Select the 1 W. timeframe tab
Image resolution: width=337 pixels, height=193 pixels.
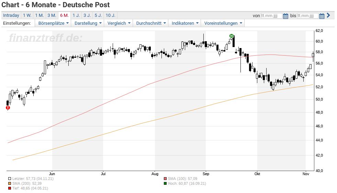coord(27,15)
